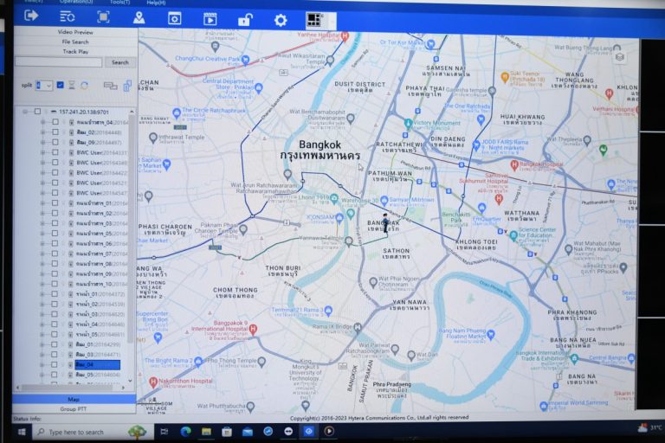Click the logout exit icon in toolbar
Screen dimensions: 665x443
tap(31, 16)
